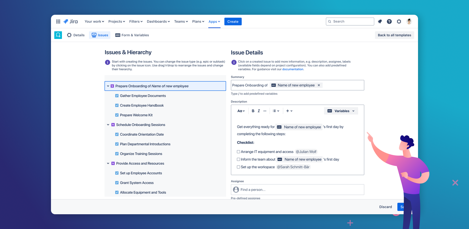Click the user profile avatar

click(409, 22)
